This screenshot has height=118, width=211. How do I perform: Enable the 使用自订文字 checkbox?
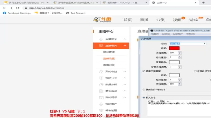[x=195, y=71]
